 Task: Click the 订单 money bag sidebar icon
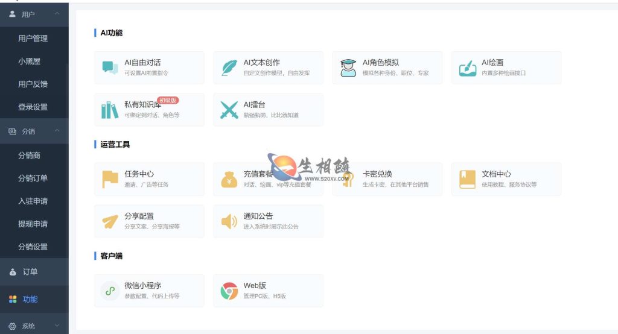13,272
